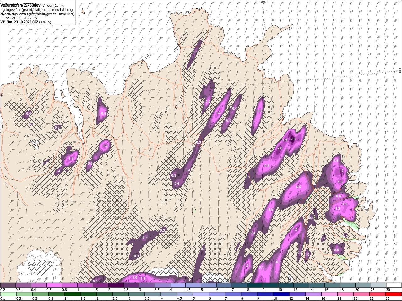Pick lower legend swatch between 4.5 and 5
This screenshot has width=402, height=301.
pos(185,294)
